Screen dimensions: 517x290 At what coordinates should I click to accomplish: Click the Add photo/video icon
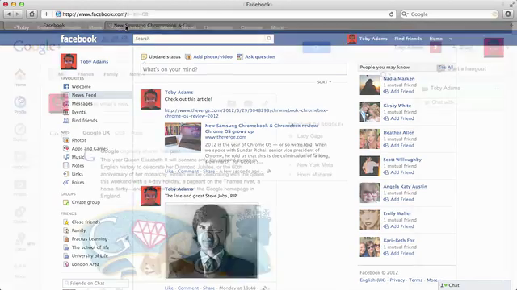188,56
